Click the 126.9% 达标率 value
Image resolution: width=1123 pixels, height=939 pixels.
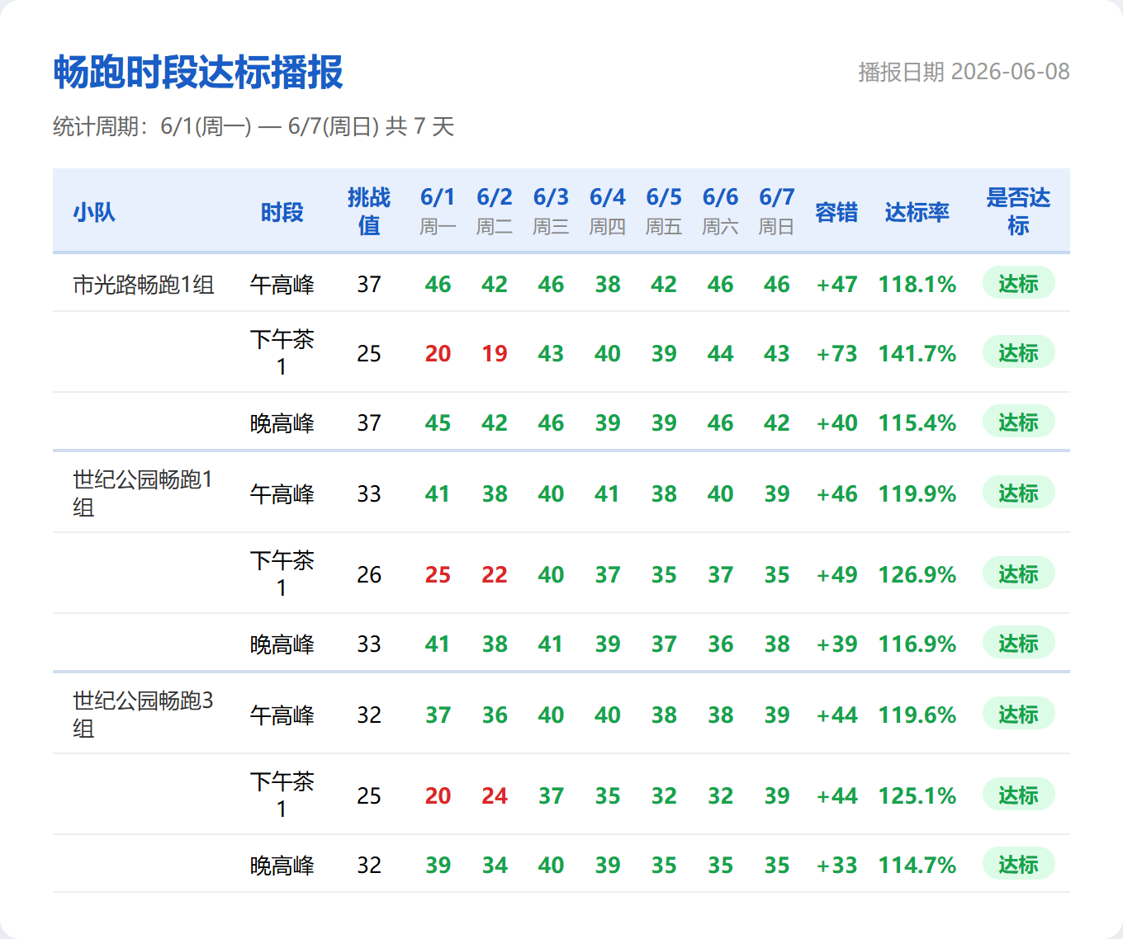pyautogui.click(x=917, y=575)
